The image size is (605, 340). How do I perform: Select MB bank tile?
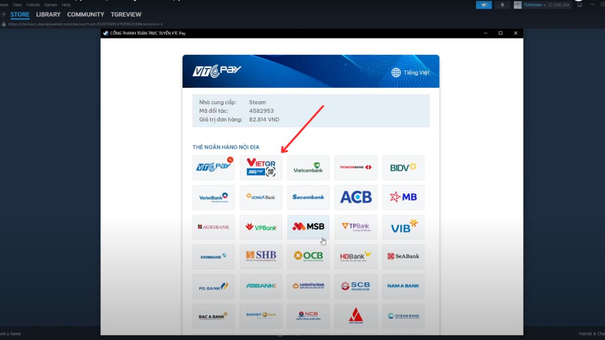tap(403, 197)
